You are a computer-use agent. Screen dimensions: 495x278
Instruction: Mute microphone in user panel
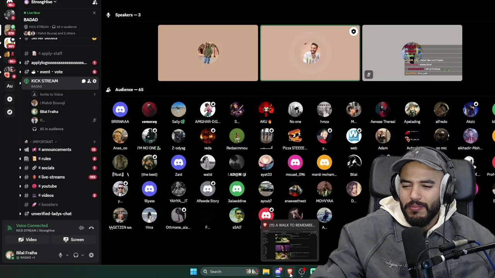60,255
